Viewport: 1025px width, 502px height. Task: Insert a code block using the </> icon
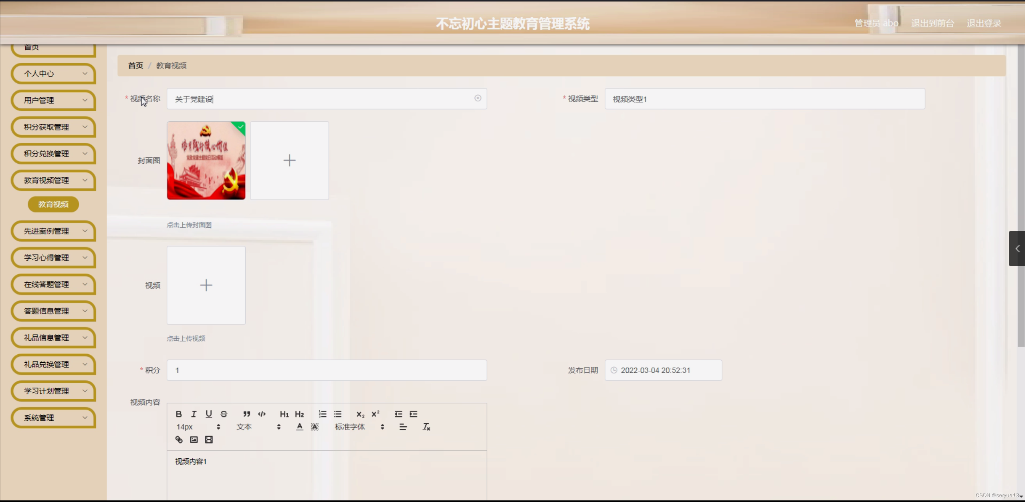261,414
